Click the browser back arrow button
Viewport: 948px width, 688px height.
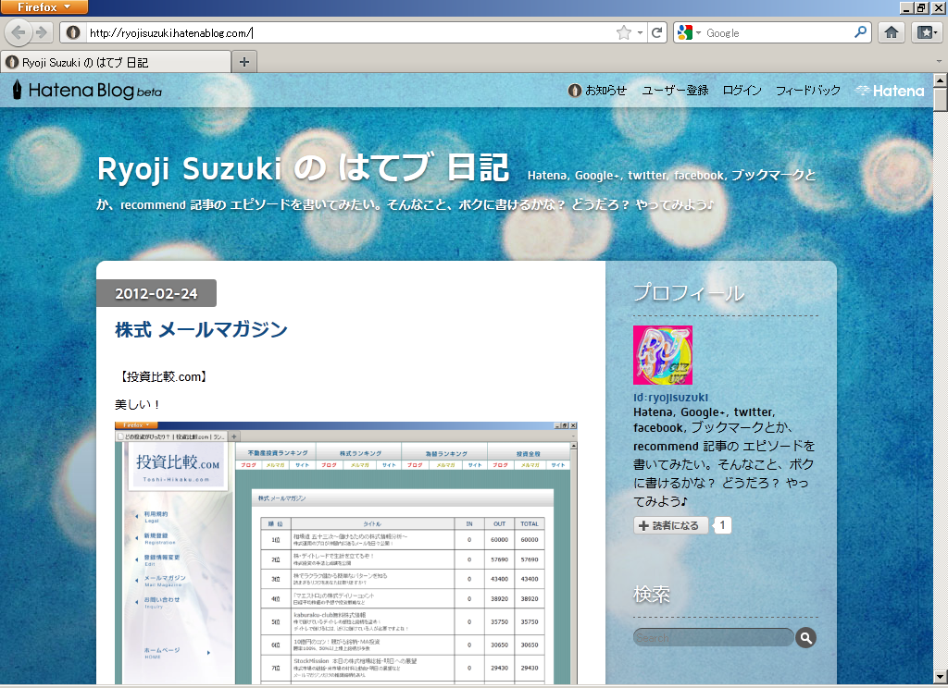pyautogui.click(x=19, y=32)
